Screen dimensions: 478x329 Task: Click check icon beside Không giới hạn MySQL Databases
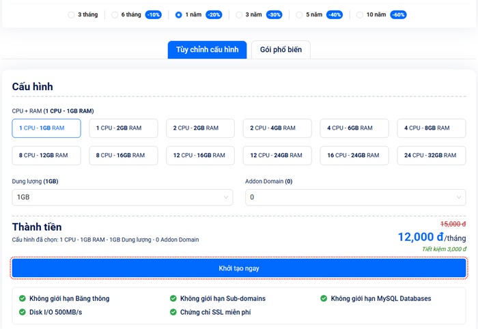click(324, 298)
